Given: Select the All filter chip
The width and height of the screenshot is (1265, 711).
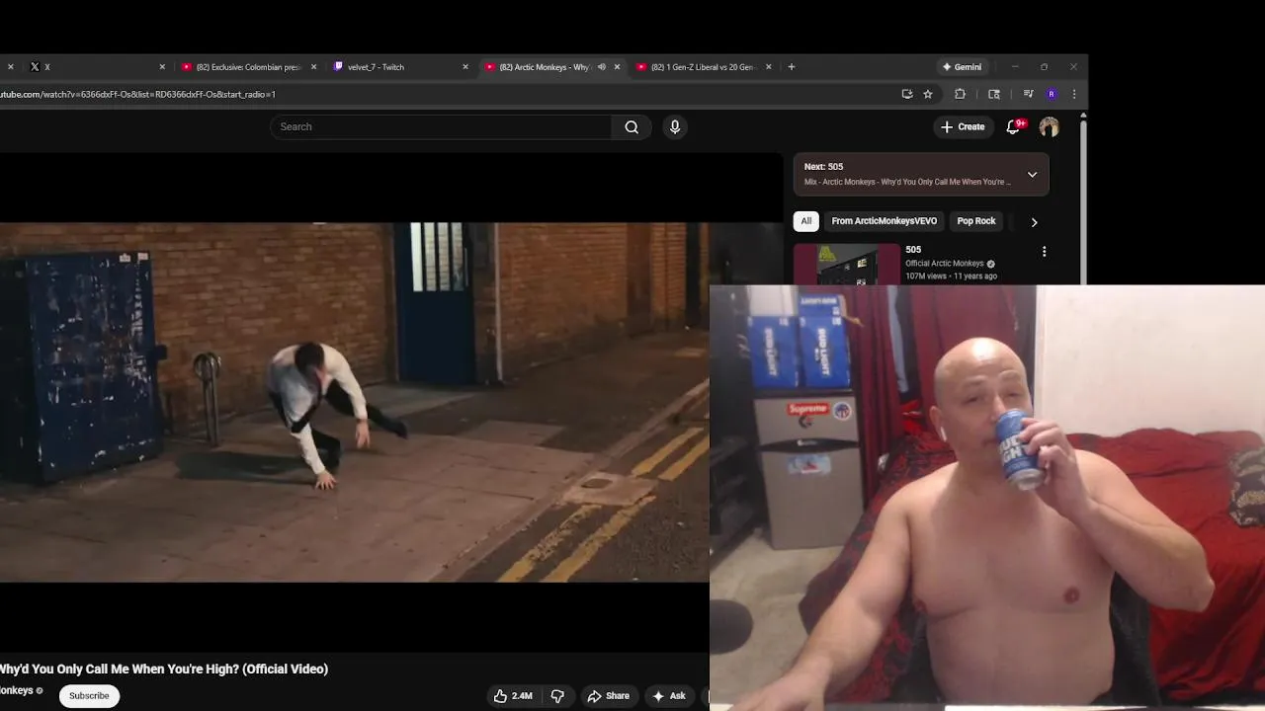Looking at the screenshot, I should pyautogui.click(x=806, y=221).
